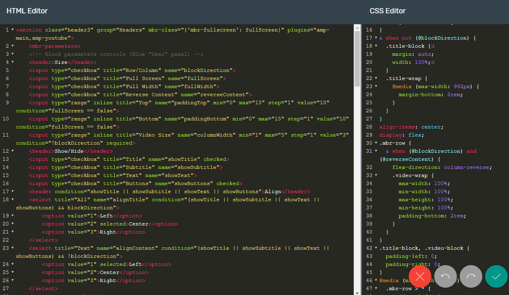Click the CSS Editor panel title
This screenshot has width=509, height=295.
click(x=387, y=11)
